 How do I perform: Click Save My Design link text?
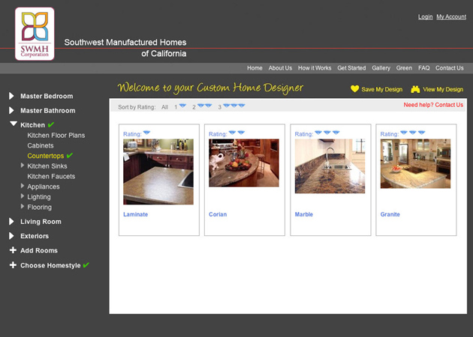382,89
